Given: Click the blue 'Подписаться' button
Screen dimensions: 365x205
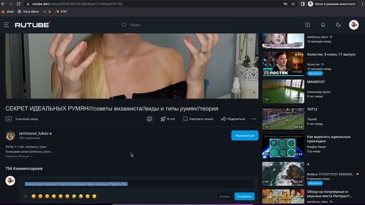Looking at the screenshot, I should [x=245, y=136].
